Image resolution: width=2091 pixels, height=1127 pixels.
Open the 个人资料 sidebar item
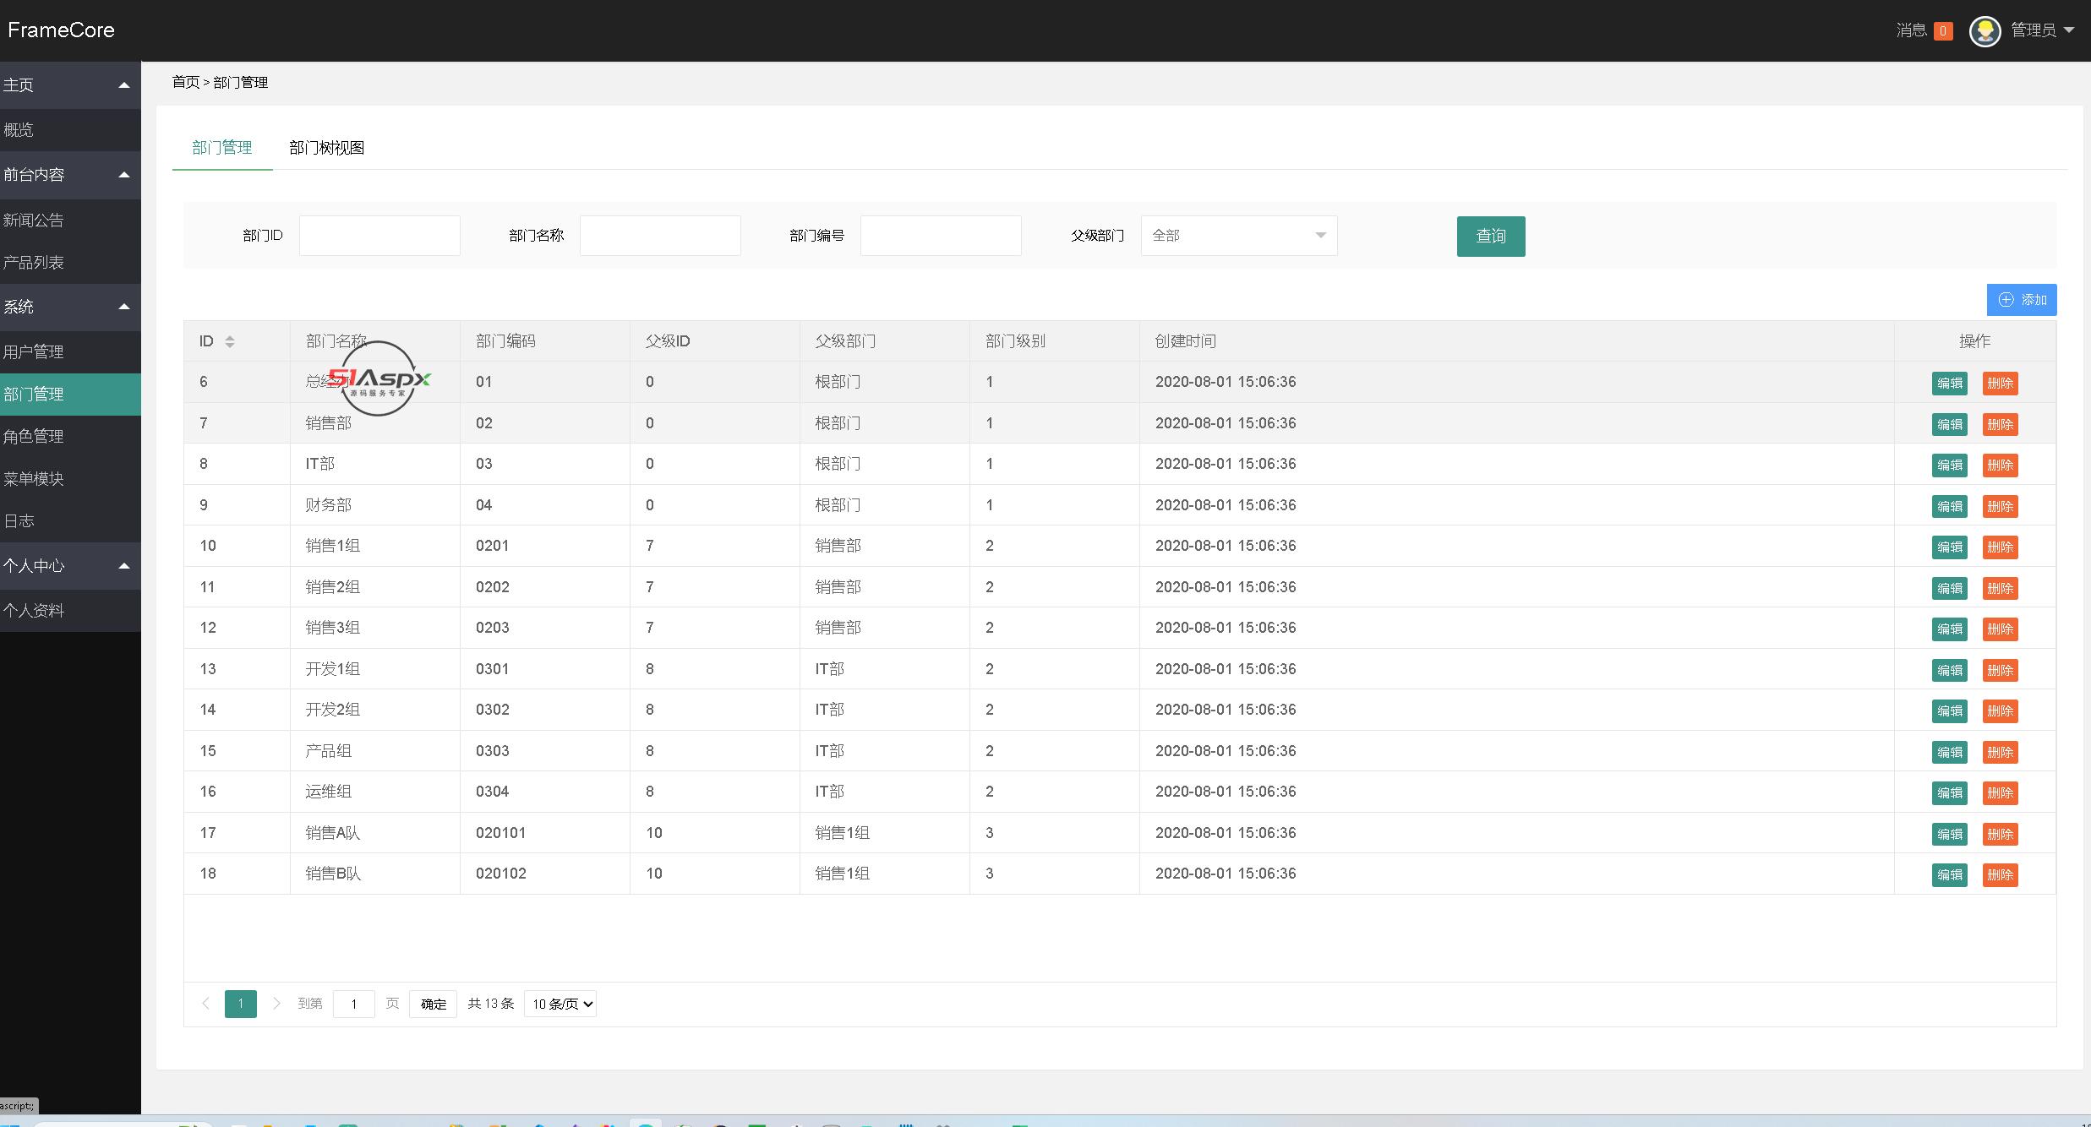(x=70, y=611)
